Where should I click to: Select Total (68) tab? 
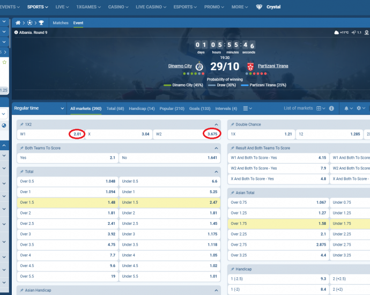tap(115, 108)
